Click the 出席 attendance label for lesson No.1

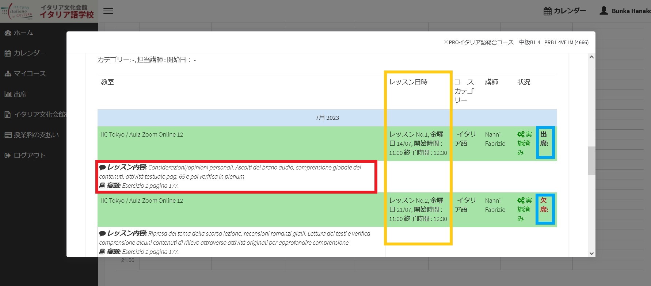coord(544,139)
